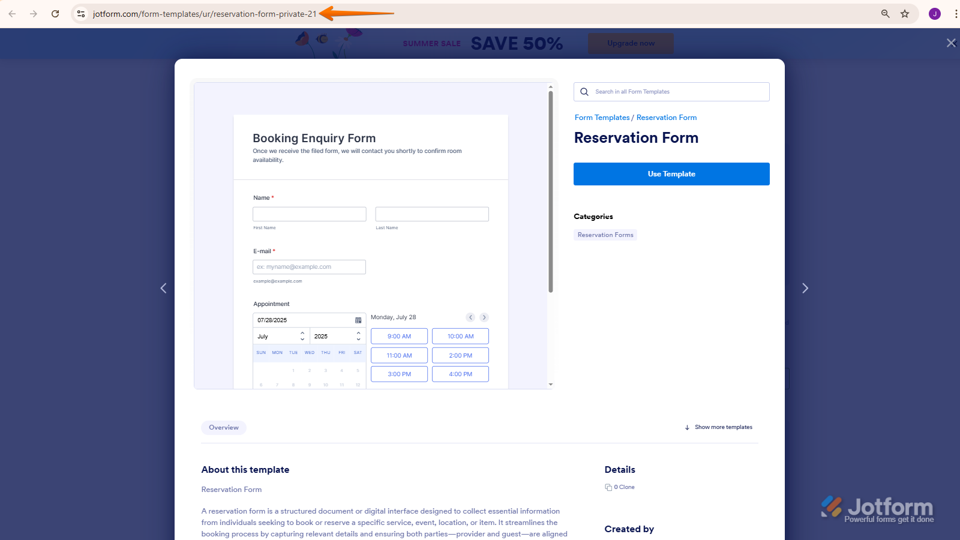The height and width of the screenshot is (540, 960).
Task: Focus the Search in all Form Templates field
Action: pos(671,92)
